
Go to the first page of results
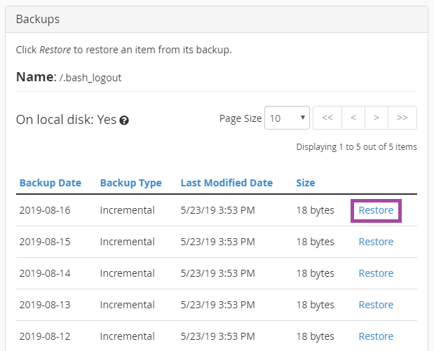327,118
